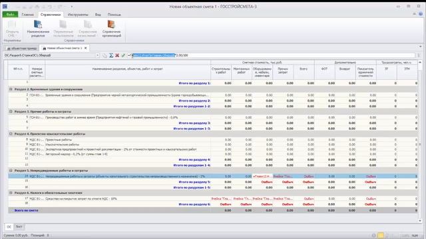
Task: Collapse Раздел 6. Налоги и обязательные платежи
Action: coord(11,193)
